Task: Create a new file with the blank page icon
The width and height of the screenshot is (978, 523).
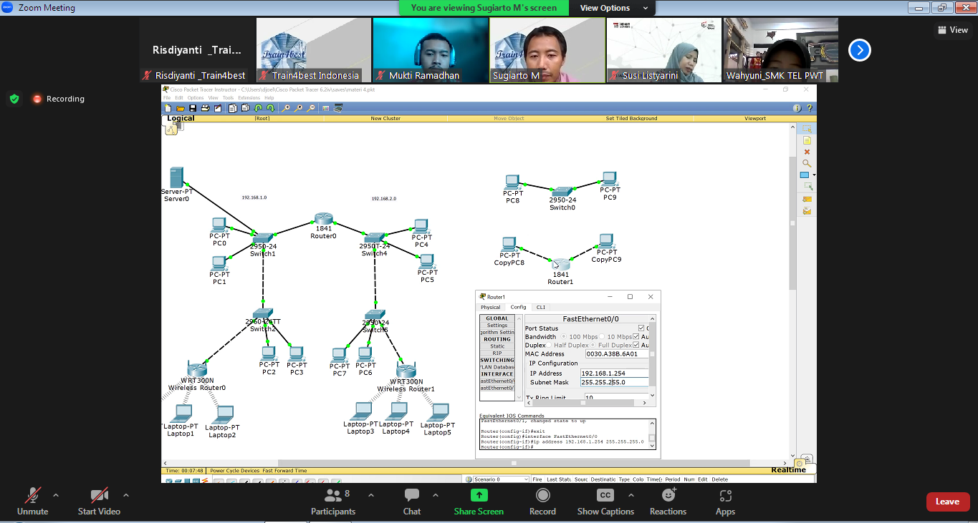Action: click(168, 108)
